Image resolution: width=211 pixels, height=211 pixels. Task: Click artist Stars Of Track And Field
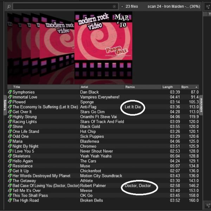point(102,122)
